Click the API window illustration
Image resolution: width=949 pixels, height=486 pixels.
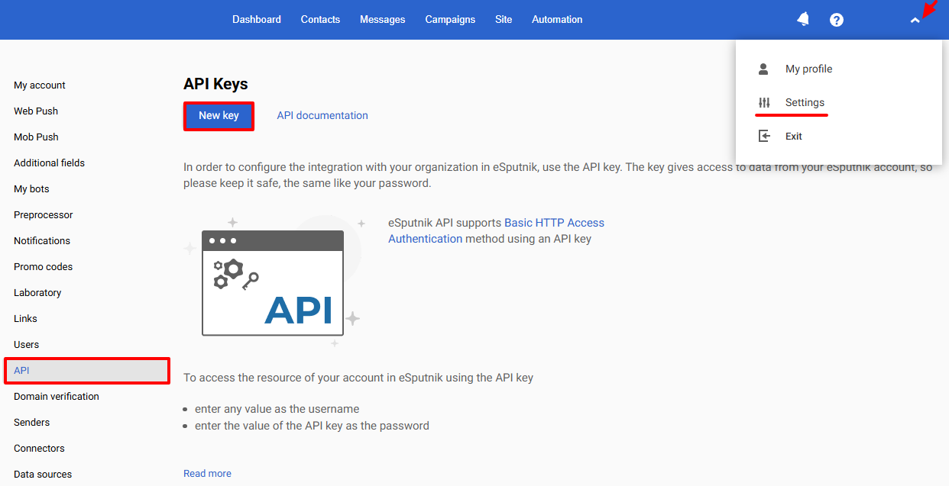pyautogui.click(x=273, y=283)
